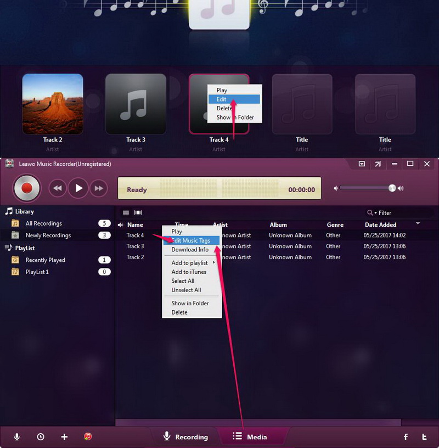Open the recording task scheduler clock icon

click(x=41, y=436)
